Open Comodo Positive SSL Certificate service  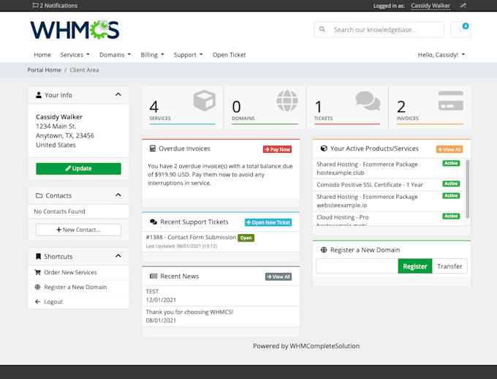(x=388, y=184)
